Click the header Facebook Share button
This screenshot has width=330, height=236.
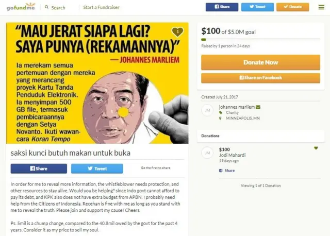pyautogui.click(x=222, y=7)
